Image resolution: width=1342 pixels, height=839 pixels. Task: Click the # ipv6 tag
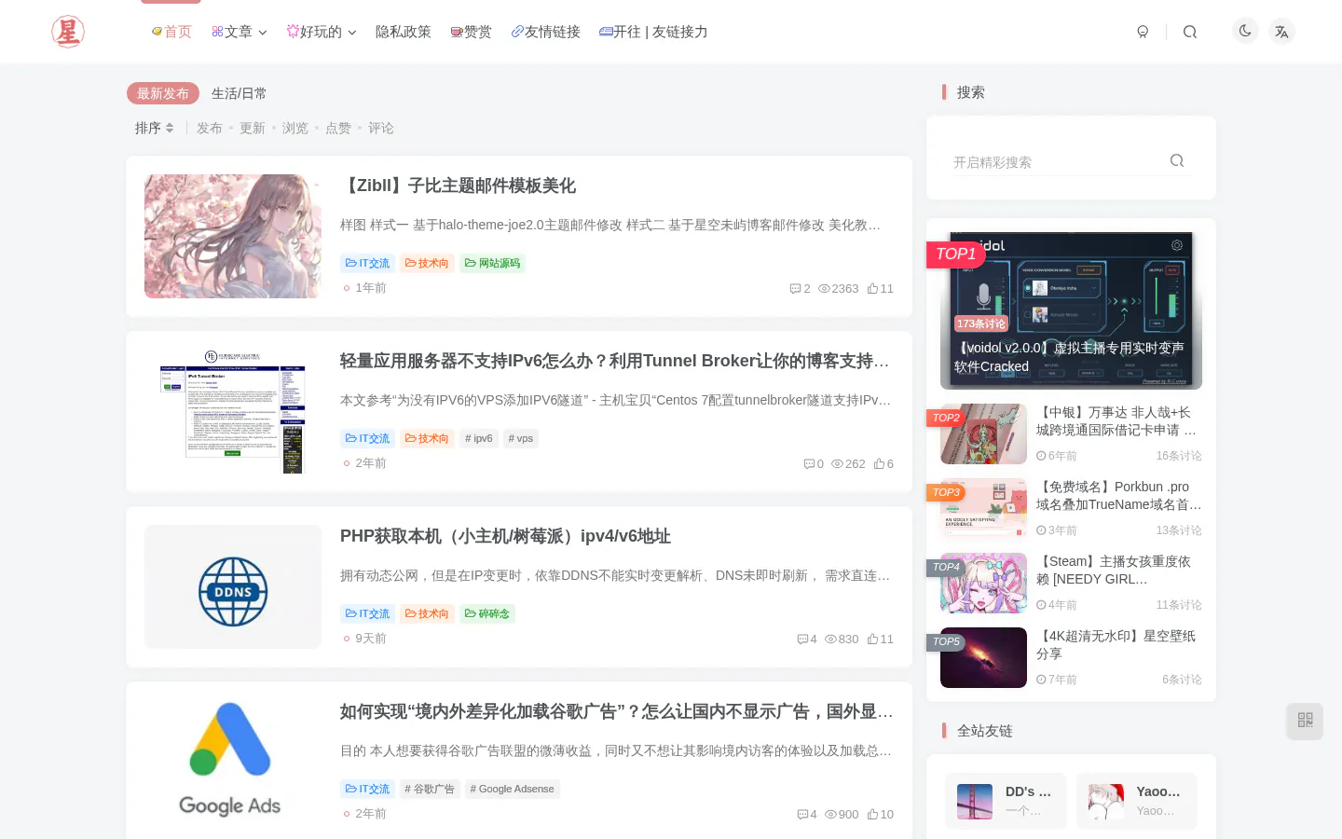coord(479,438)
